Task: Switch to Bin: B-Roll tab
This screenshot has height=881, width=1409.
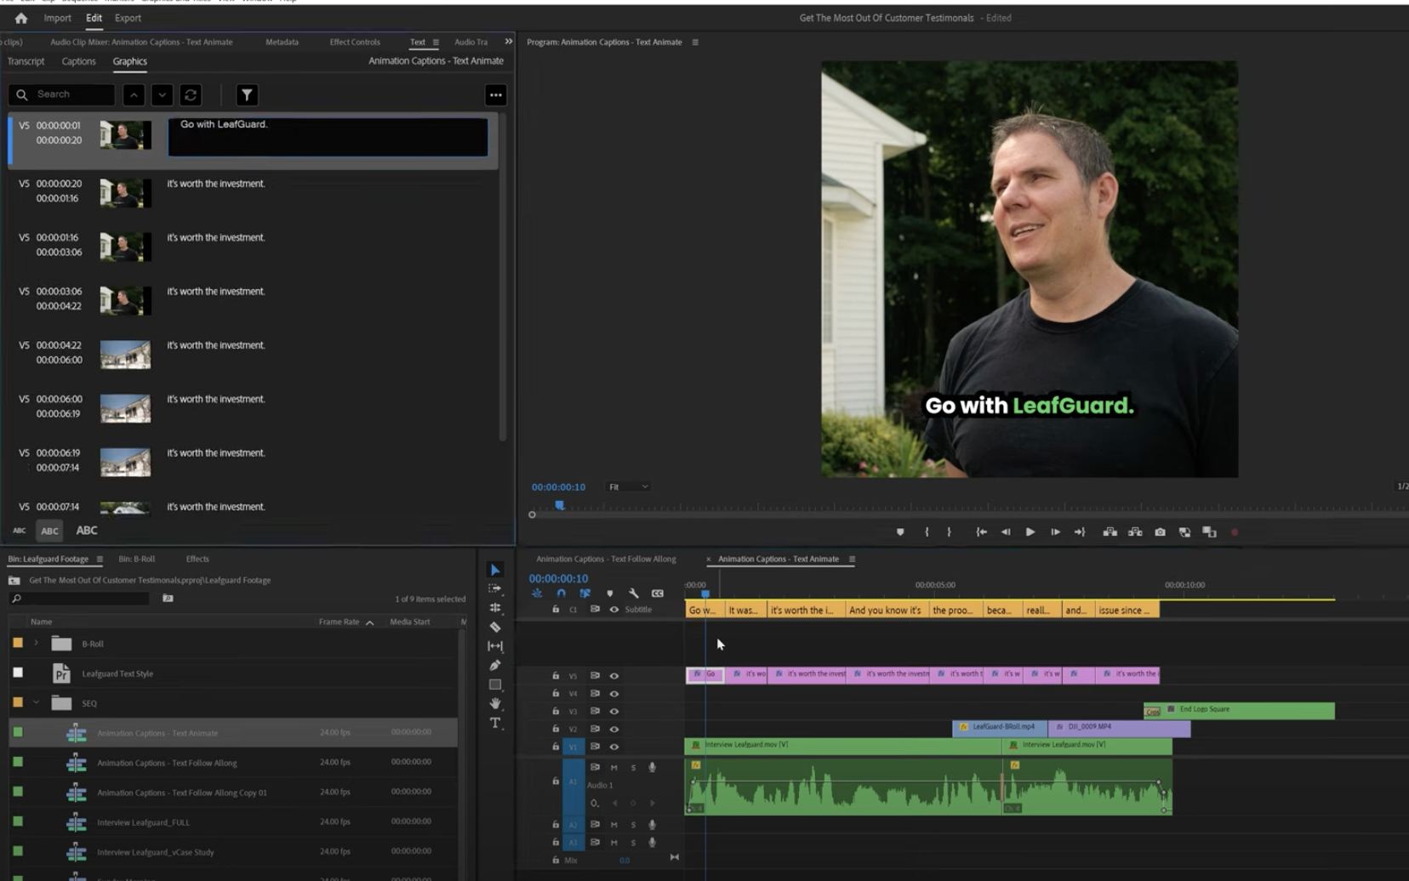Action: tap(137, 560)
